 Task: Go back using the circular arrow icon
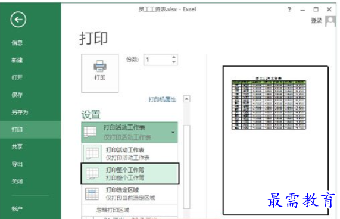(18, 20)
